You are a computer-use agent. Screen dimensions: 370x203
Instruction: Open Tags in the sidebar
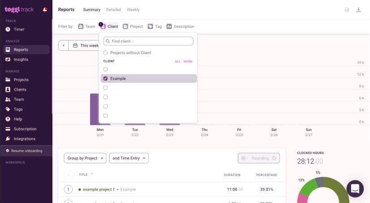[x=18, y=109]
